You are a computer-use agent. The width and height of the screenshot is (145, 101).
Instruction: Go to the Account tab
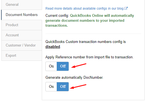(x=22, y=35)
